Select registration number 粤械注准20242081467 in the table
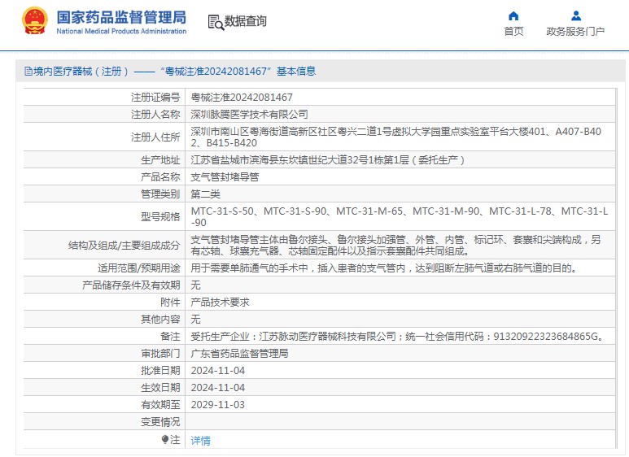 pos(242,98)
